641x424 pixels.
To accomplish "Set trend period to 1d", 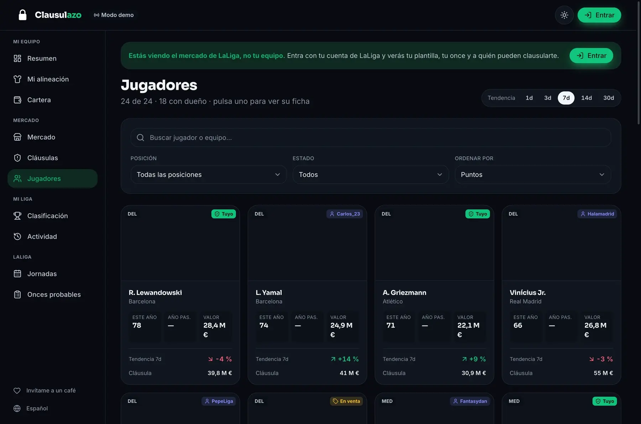I will click(529, 98).
